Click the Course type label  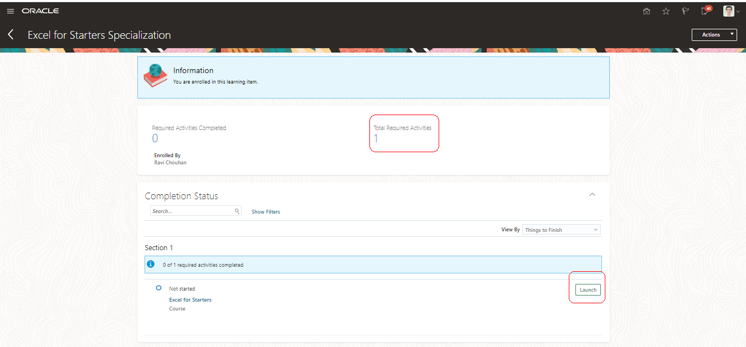(x=177, y=309)
